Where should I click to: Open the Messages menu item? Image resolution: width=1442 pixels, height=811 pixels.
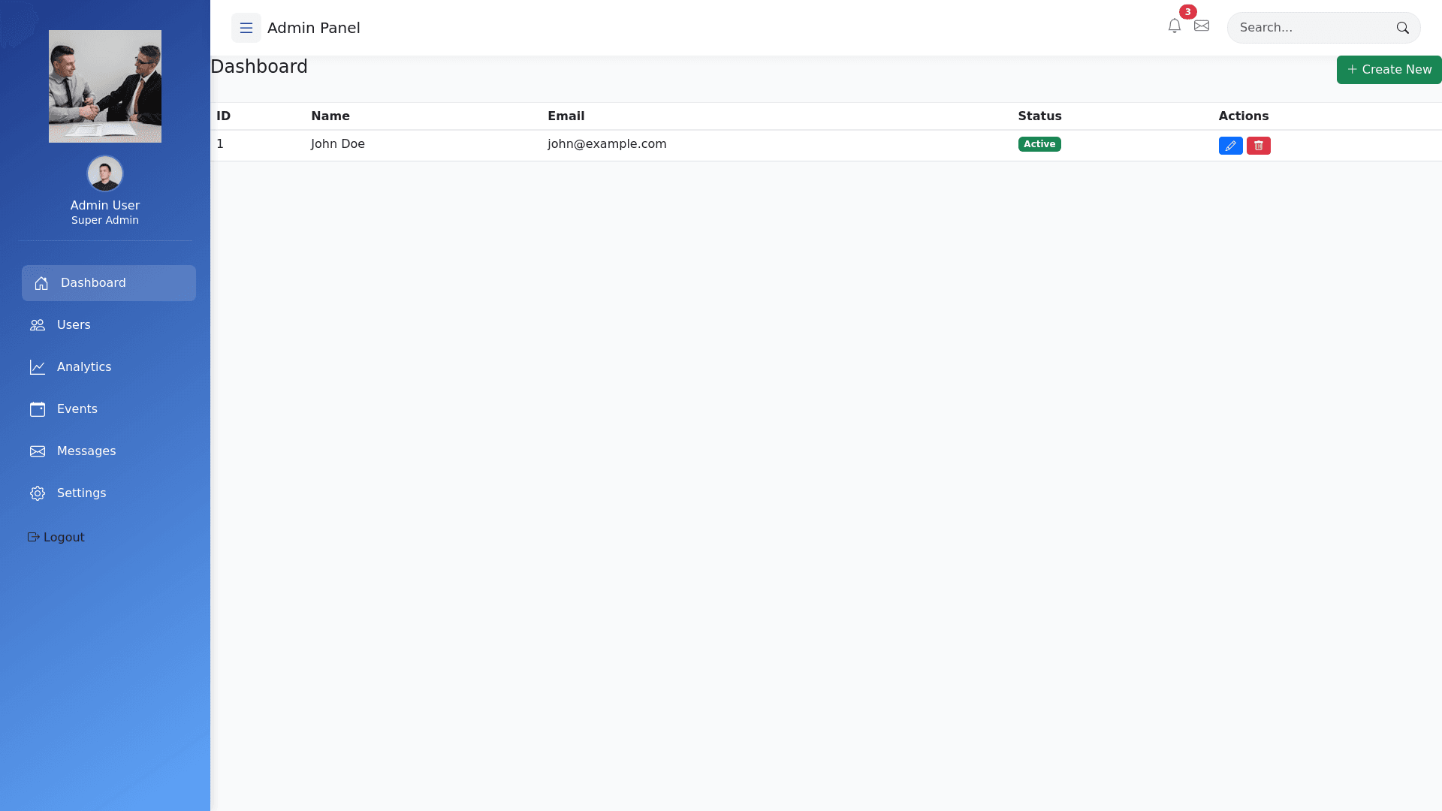(x=86, y=451)
